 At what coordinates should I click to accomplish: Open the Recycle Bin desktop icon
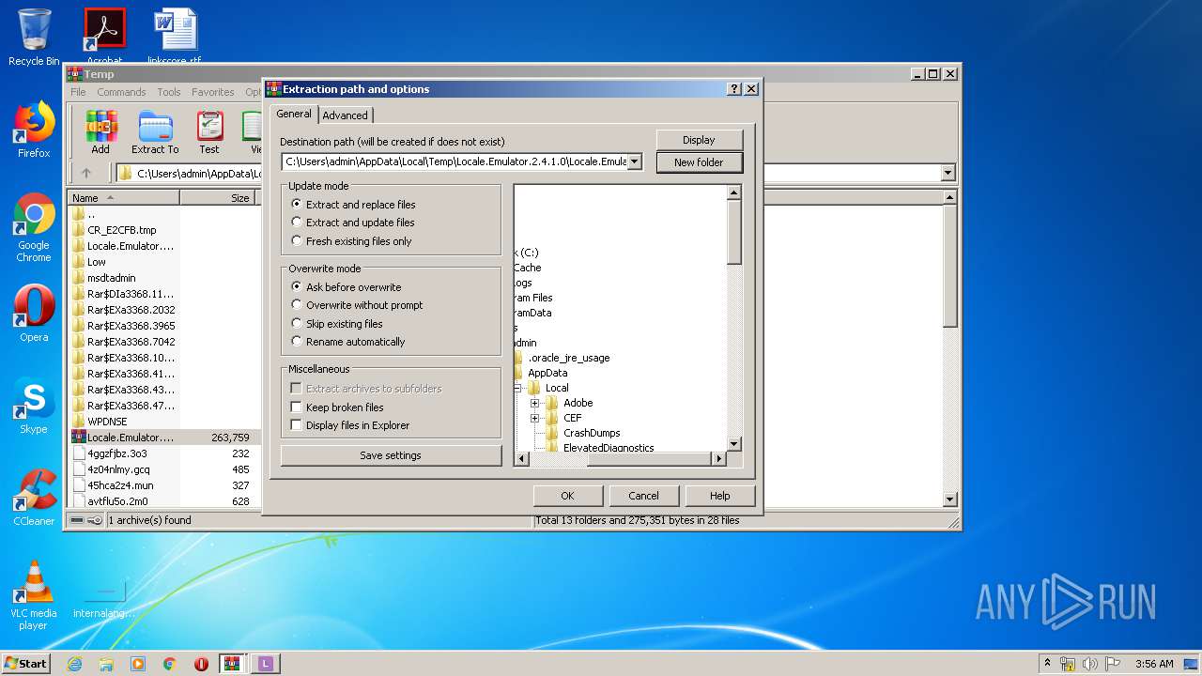tap(34, 38)
